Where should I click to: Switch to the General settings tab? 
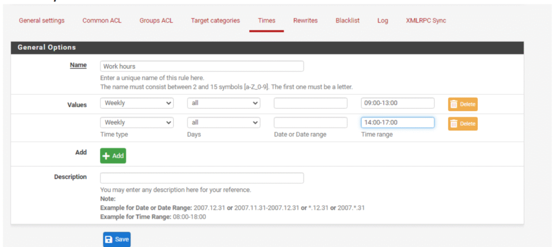pos(42,21)
